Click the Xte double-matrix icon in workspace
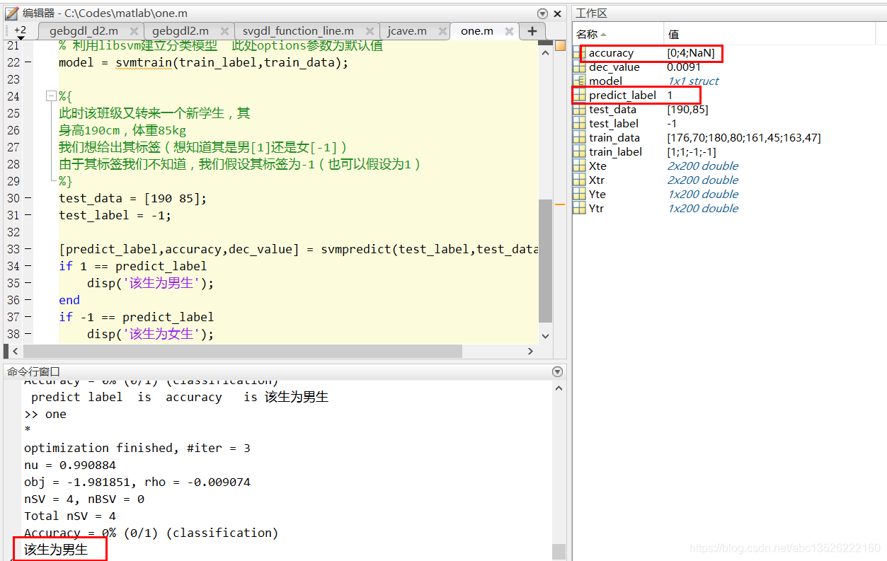This screenshot has height=561, width=887. [x=580, y=166]
